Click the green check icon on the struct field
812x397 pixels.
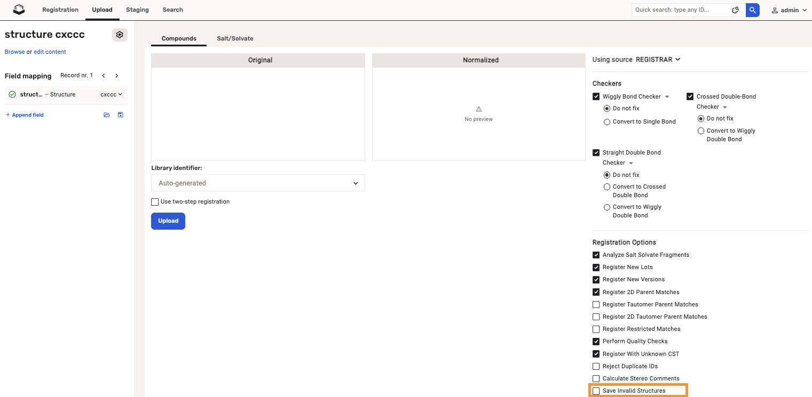(12, 94)
